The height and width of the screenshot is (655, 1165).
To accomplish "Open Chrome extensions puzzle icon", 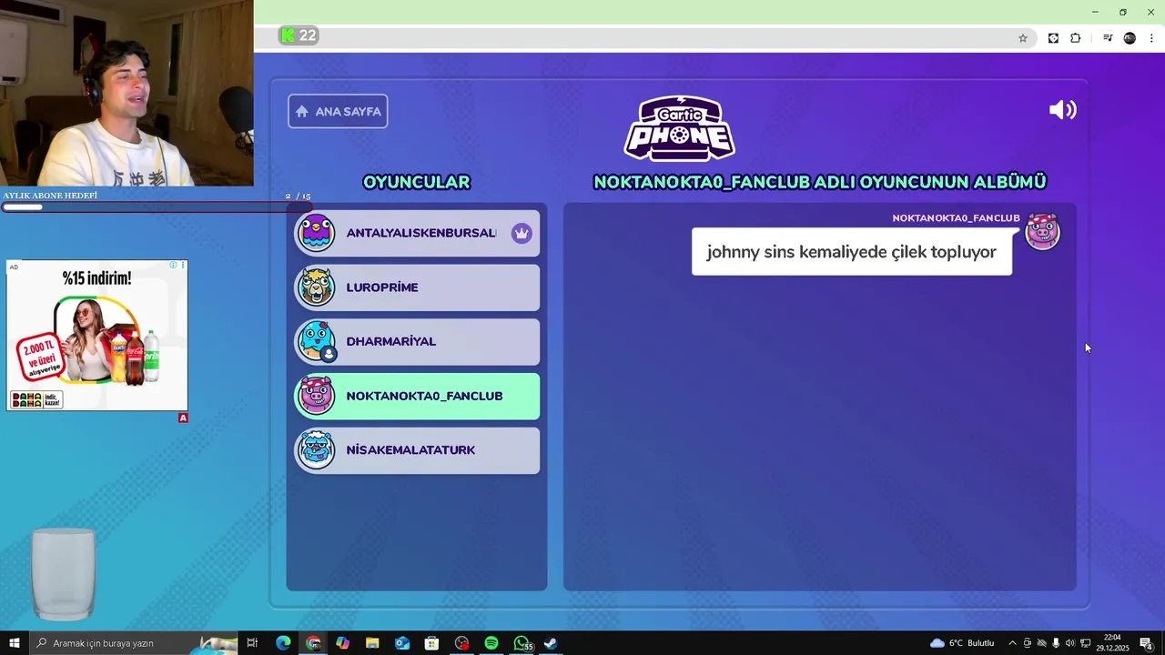I will tap(1076, 38).
